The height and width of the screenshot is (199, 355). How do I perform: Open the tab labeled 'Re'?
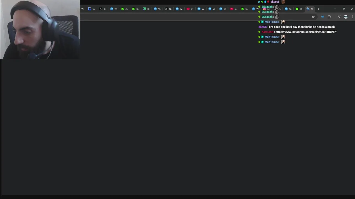pos(146,9)
